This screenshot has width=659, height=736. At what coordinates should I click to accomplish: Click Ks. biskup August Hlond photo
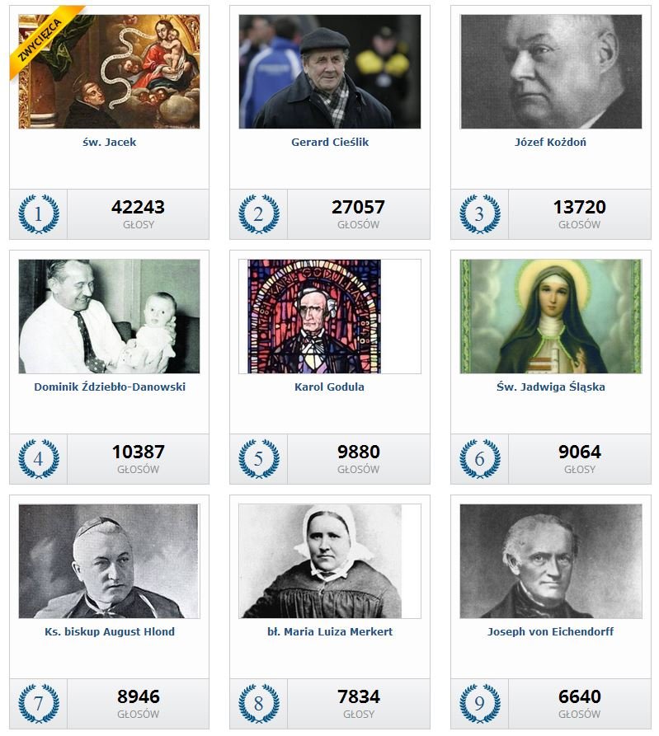click(109, 561)
